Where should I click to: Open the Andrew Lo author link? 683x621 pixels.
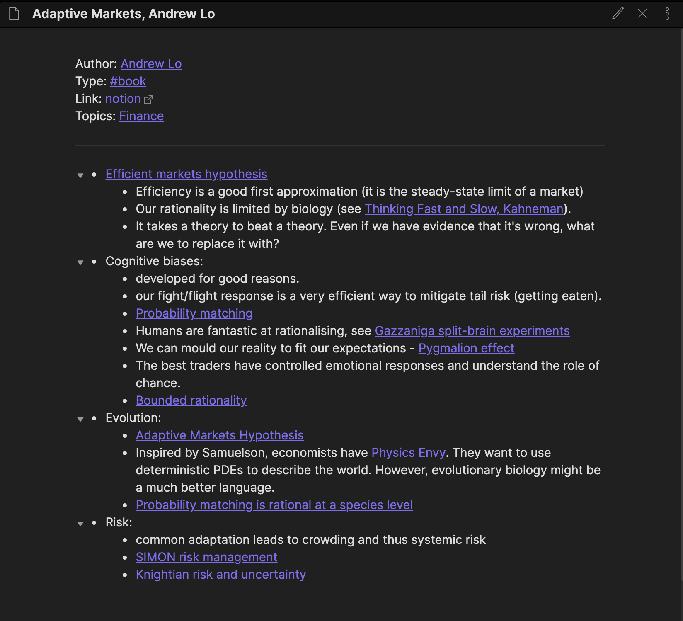pyautogui.click(x=151, y=64)
